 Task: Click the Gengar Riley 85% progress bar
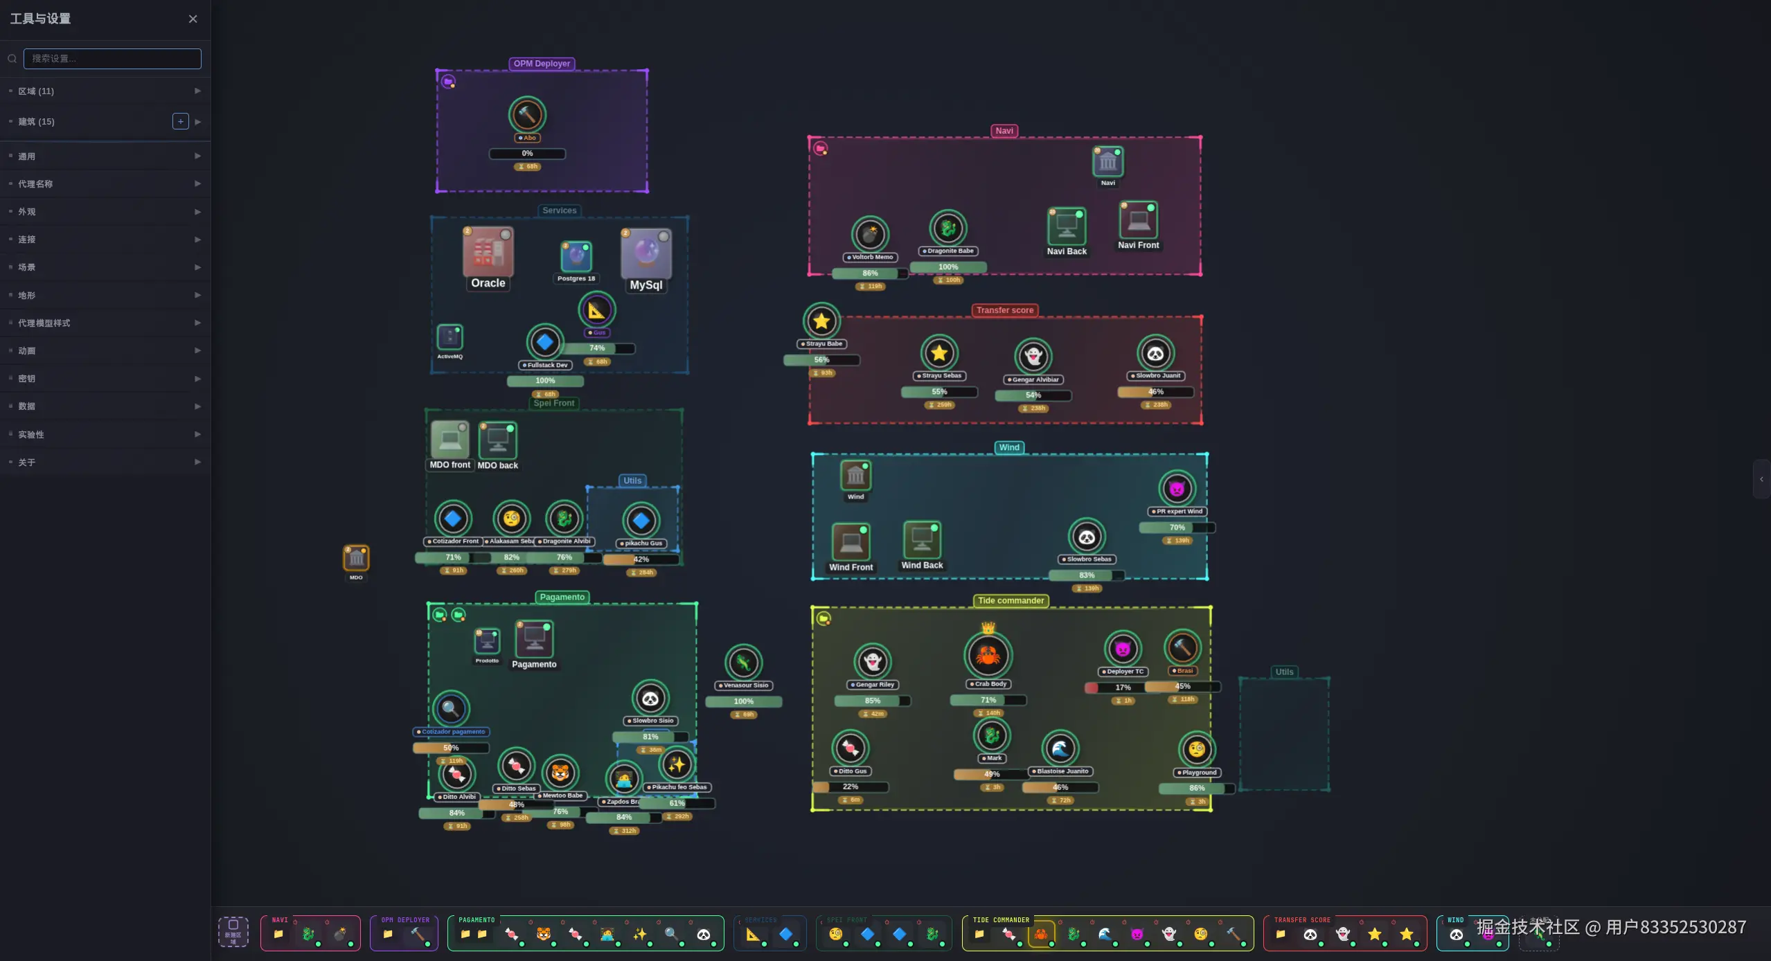872,701
